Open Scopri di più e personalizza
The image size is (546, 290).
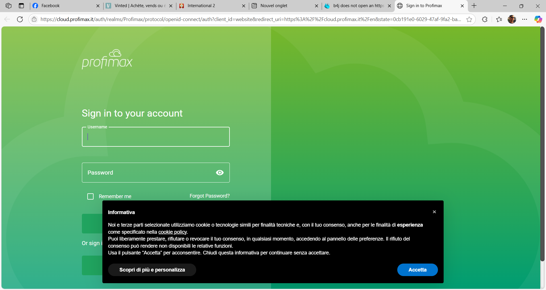[x=152, y=270]
